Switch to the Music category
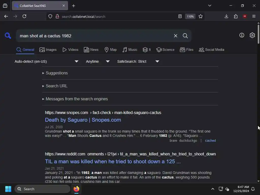The width and height of the screenshot is (260, 195). (130, 50)
